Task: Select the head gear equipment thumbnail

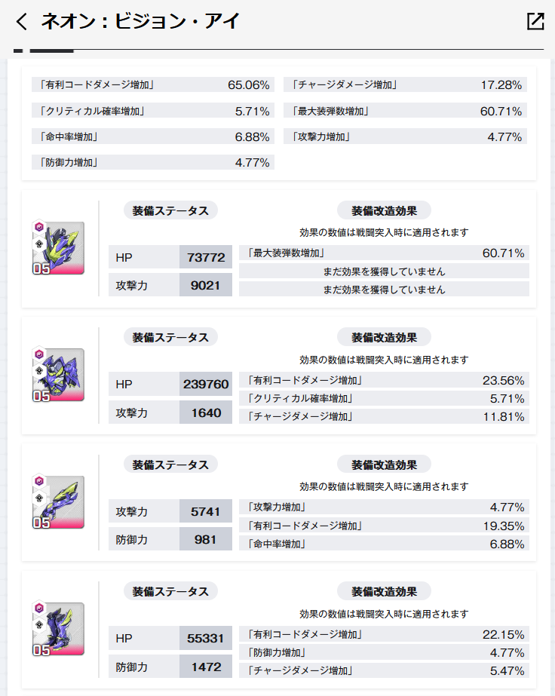Action: pyautogui.click(x=58, y=247)
